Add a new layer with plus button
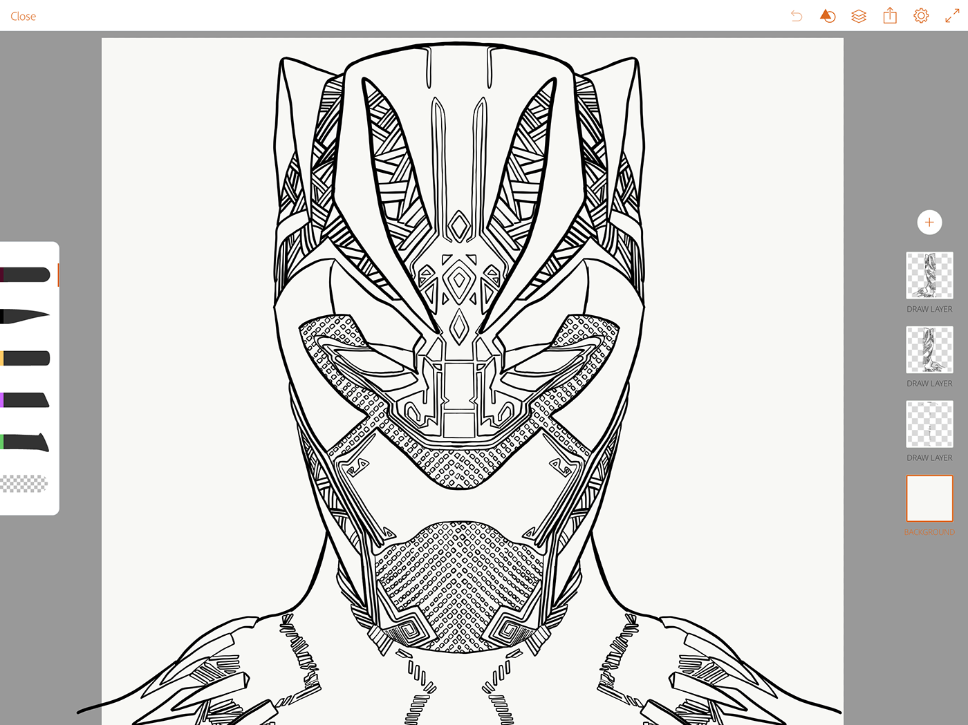The image size is (968, 725). [929, 222]
